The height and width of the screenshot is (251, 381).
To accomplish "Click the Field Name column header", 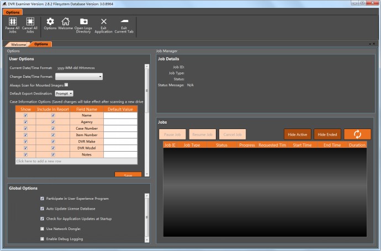I will tap(87, 109).
